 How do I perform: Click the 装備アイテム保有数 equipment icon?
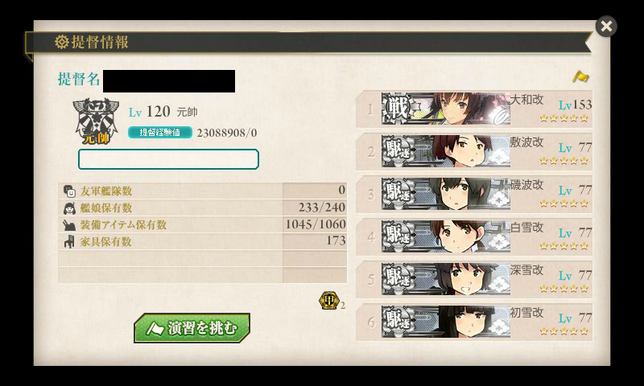pyautogui.click(x=69, y=225)
